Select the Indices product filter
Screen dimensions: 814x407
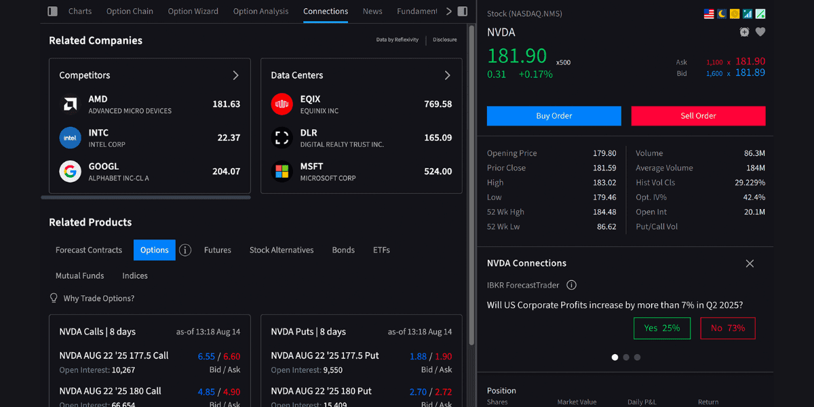tap(135, 276)
